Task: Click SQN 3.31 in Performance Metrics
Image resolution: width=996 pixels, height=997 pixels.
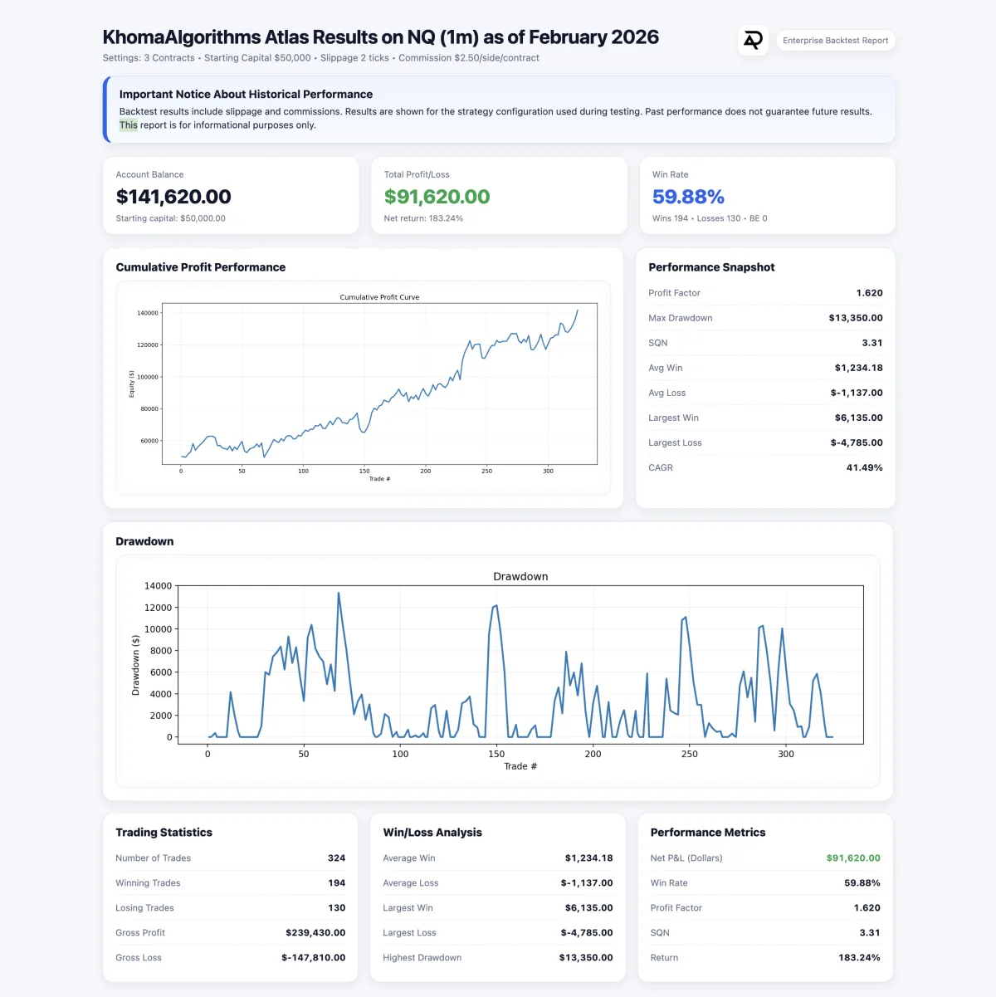Action: click(x=765, y=933)
